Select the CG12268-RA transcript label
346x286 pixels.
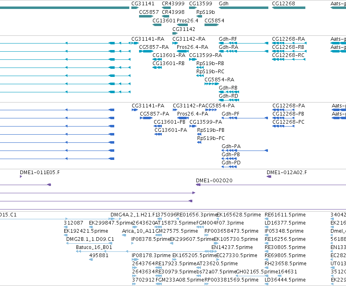point(288,39)
